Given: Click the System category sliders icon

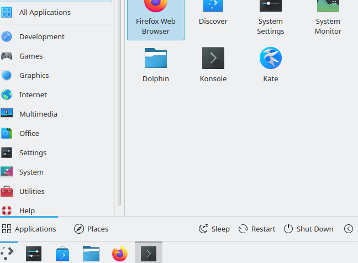Looking at the screenshot, I should tap(7, 172).
